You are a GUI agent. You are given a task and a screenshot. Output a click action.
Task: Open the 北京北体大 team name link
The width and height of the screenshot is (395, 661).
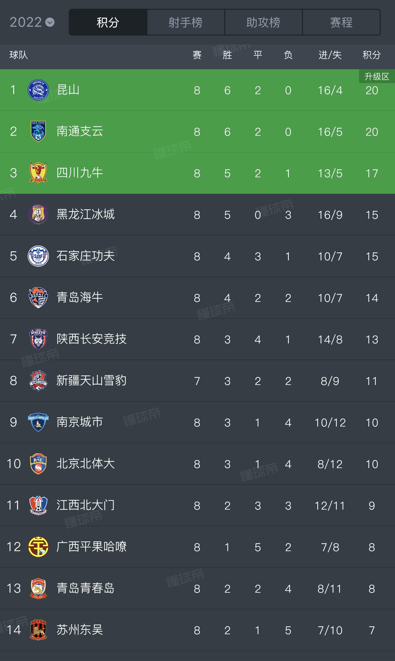pos(86,464)
